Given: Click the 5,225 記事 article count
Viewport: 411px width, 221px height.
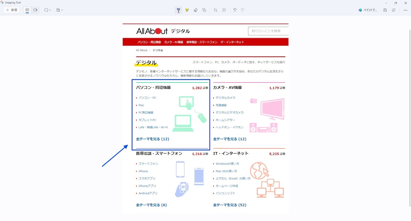Looking at the screenshot, I should point(277,154).
